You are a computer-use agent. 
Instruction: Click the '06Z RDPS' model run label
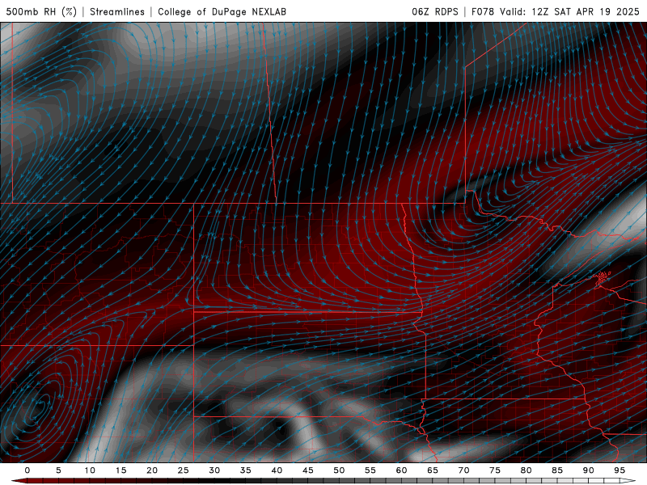click(435, 11)
